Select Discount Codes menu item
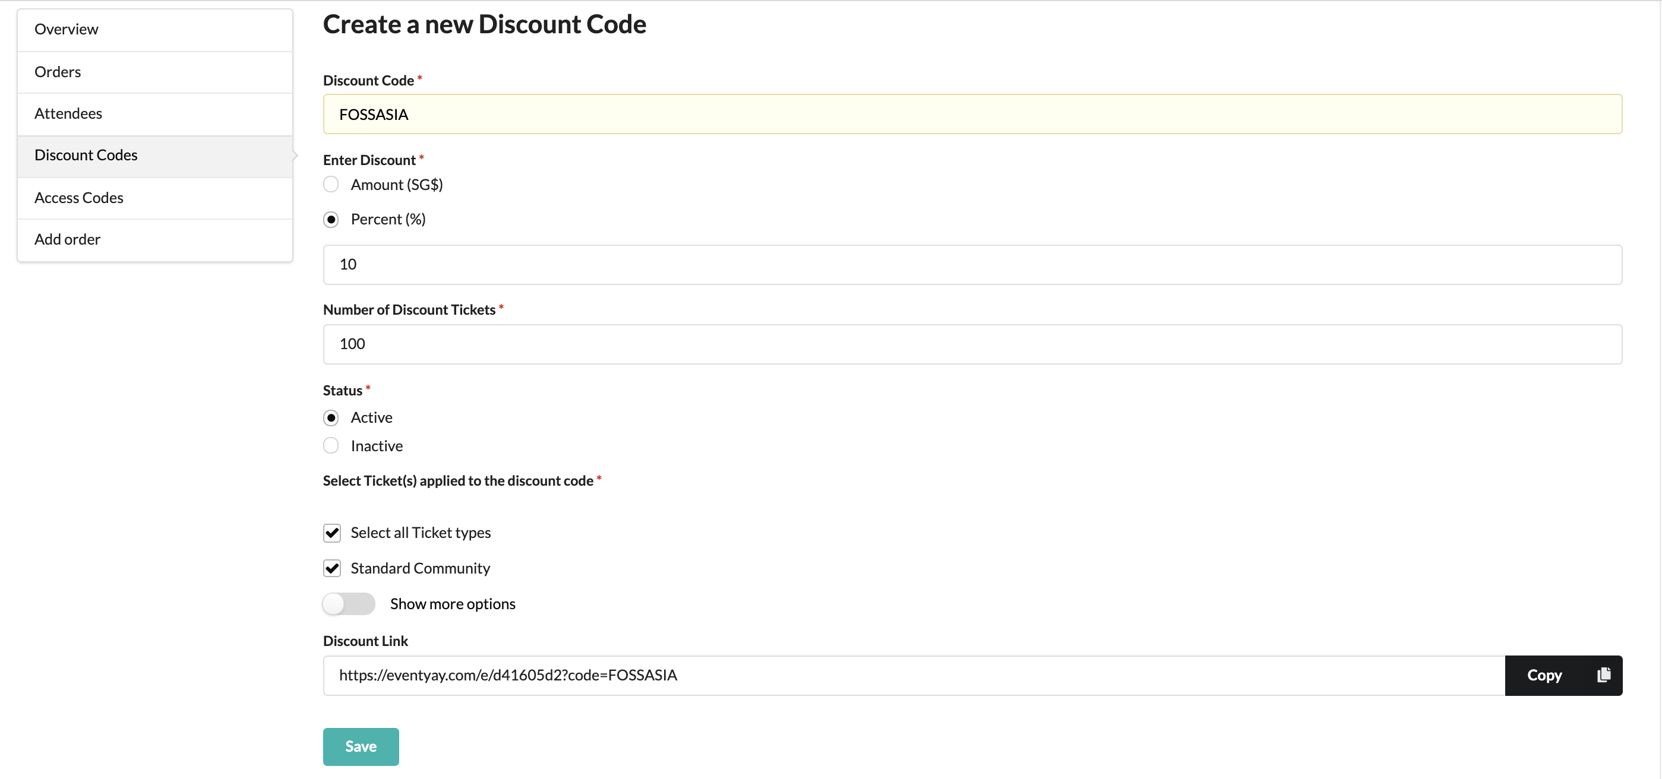The width and height of the screenshot is (1662, 779). pyautogui.click(x=155, y=156)
